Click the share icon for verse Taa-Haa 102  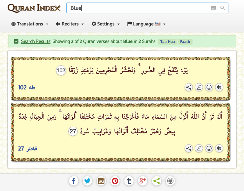(189, 88)
